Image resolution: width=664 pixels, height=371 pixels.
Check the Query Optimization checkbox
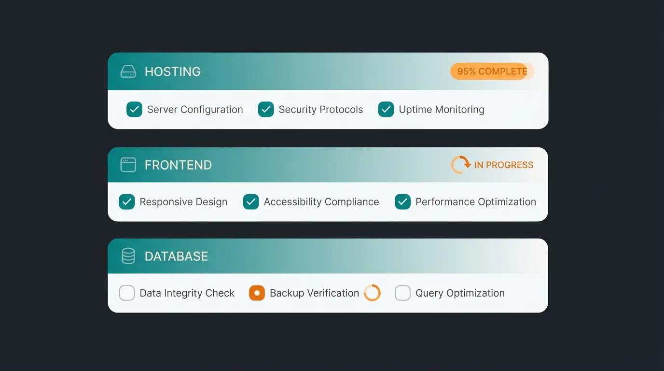pyautogui.click(x=402, y=293)
